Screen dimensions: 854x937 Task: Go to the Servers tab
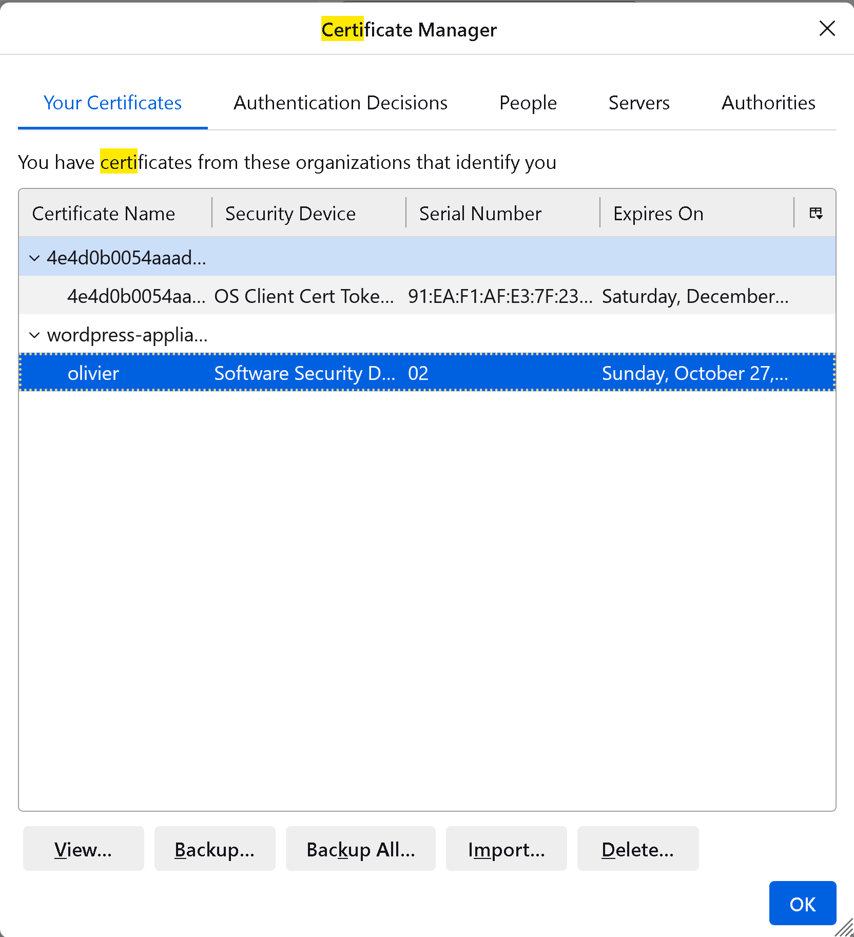click(x=638, y=103)
